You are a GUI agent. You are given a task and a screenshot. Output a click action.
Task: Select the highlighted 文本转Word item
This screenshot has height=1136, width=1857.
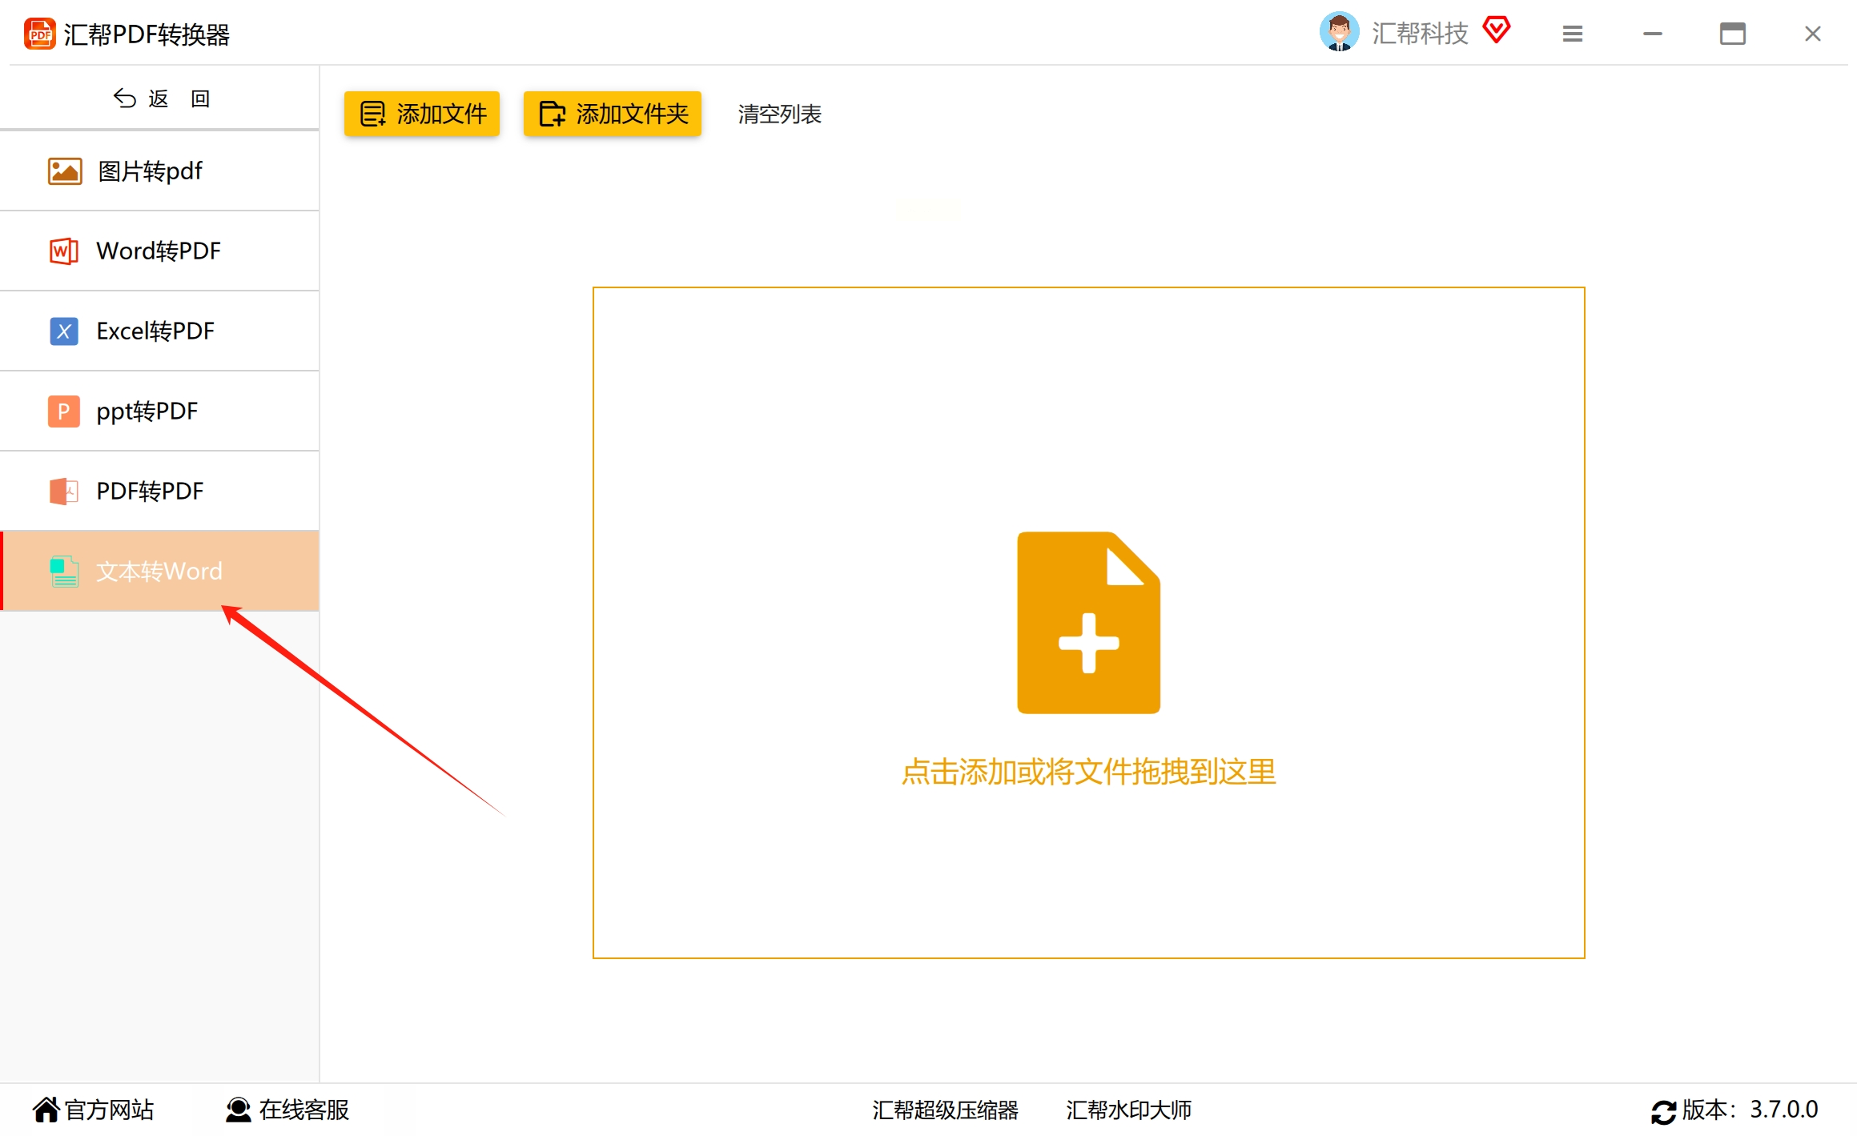pos(159,572)
